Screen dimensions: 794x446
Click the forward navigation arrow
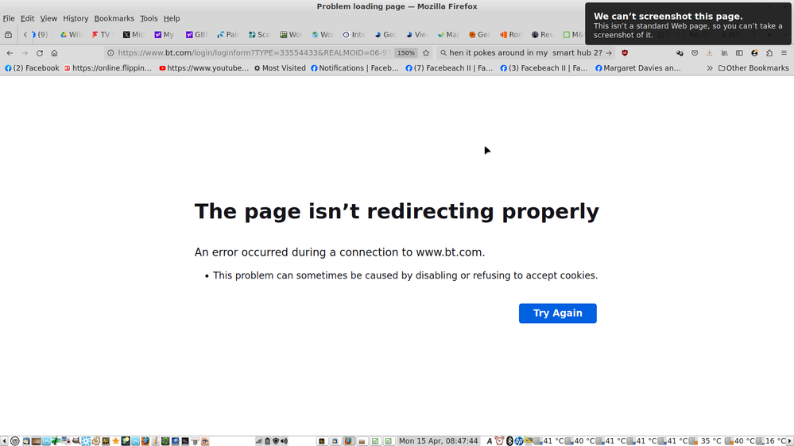tap(25, 52)
